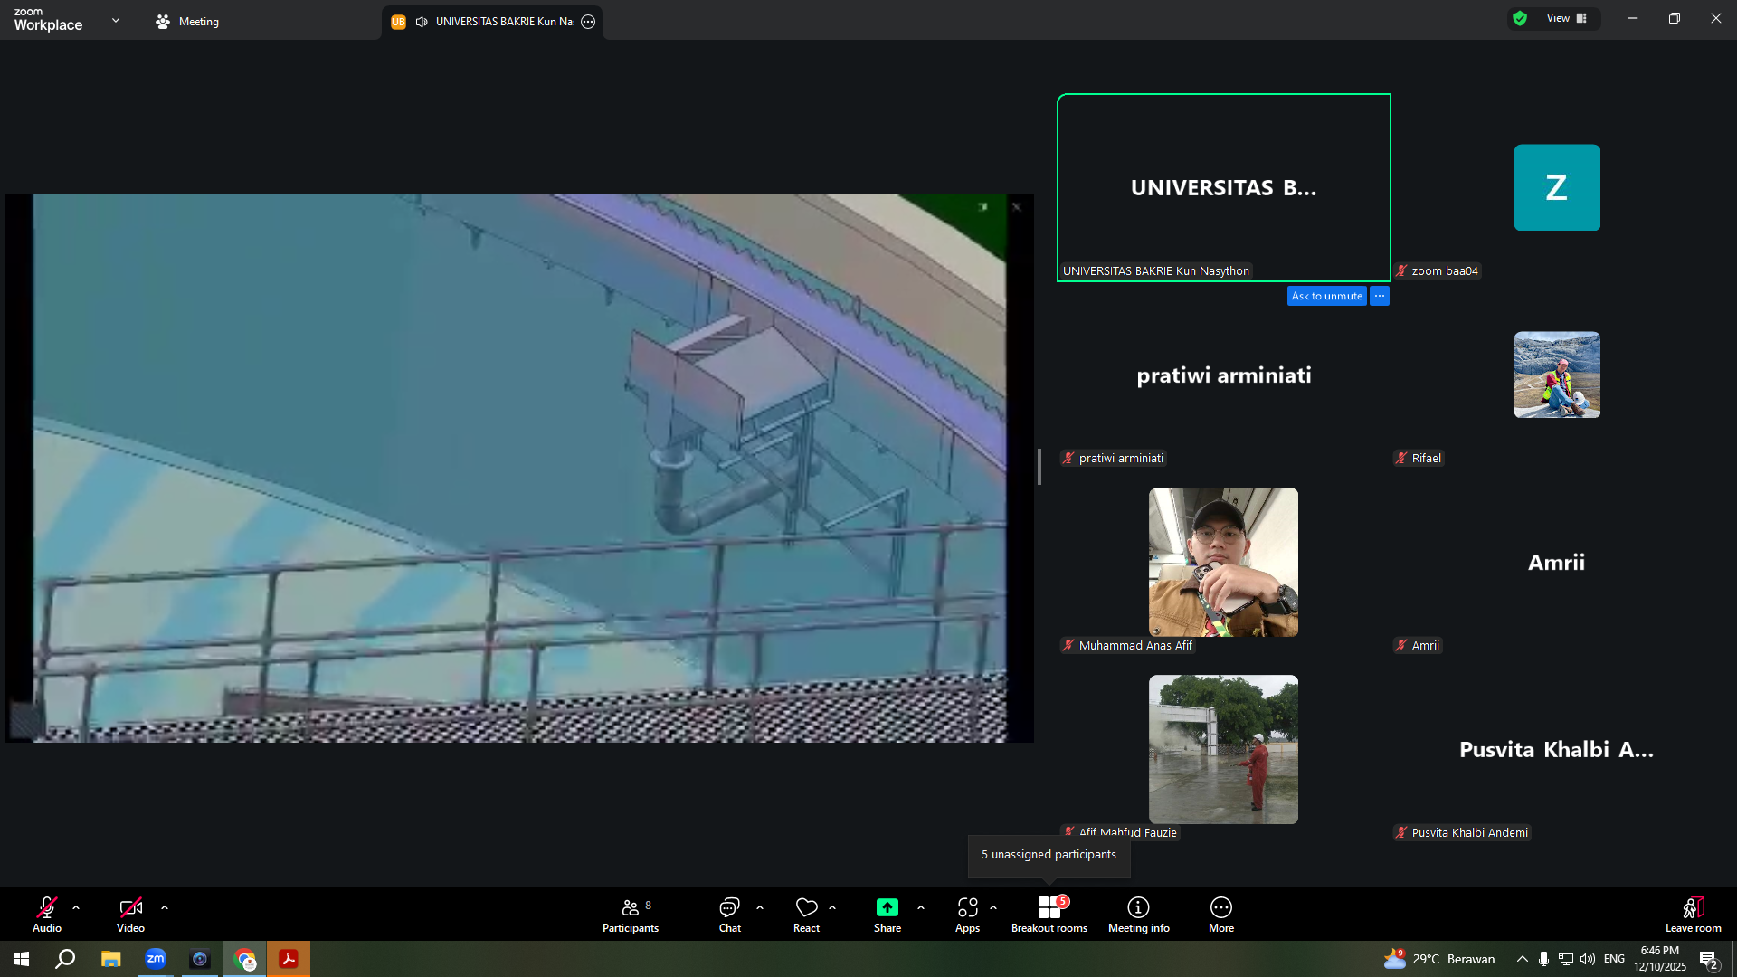Expand video settings chevron
The width and height of the screenshot is (1737, 977).
[165, 907]
